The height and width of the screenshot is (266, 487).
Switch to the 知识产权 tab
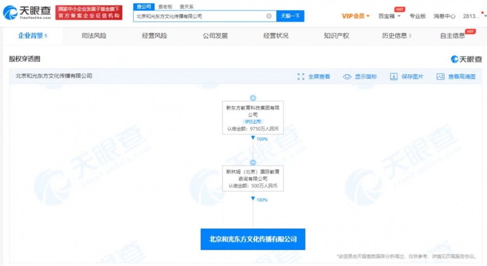[337, 35]
